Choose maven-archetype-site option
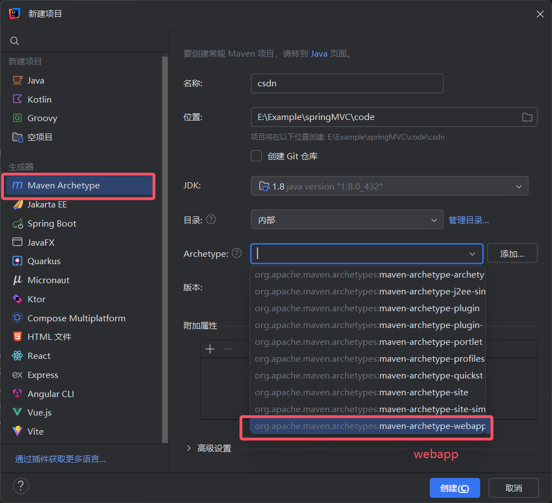 click(x=367, y=393)
